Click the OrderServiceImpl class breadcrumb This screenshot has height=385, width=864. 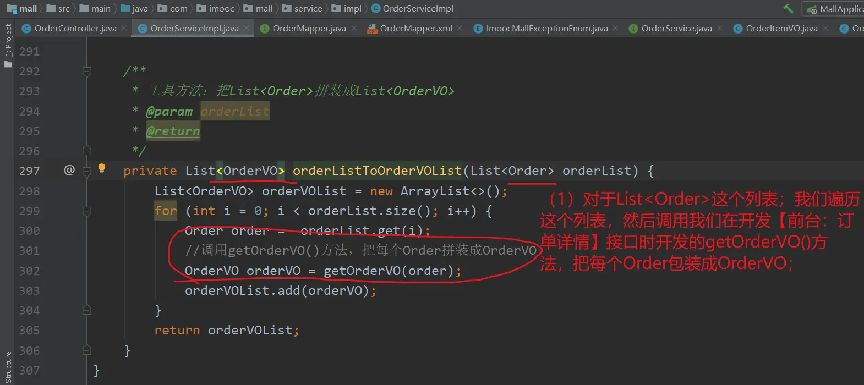pos(413,8)
